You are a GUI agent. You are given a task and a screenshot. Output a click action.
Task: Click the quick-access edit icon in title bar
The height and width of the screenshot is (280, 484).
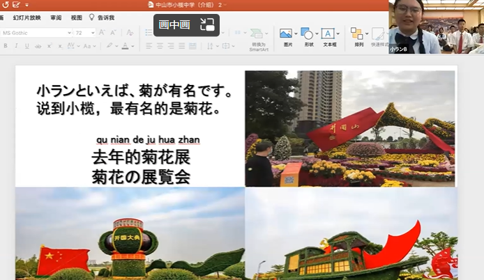click(x=16, y=5)
